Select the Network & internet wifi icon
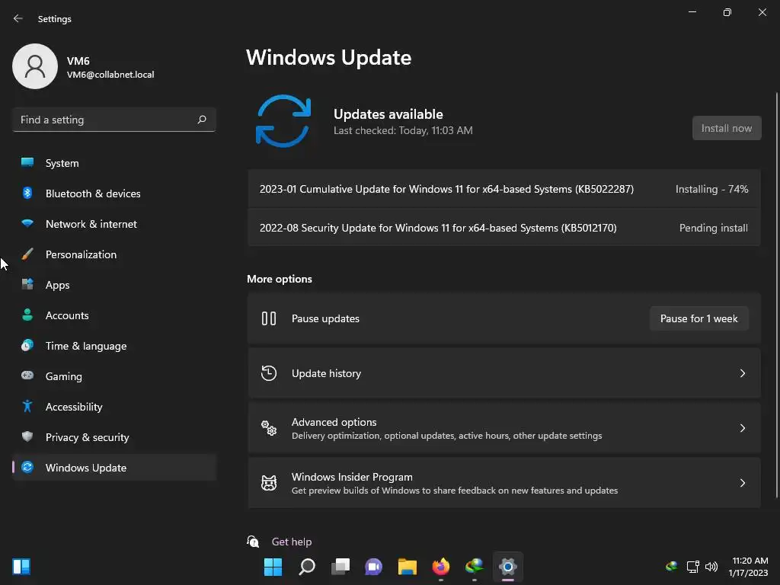The height and width of the screenshot is (585, 780). 27,223
